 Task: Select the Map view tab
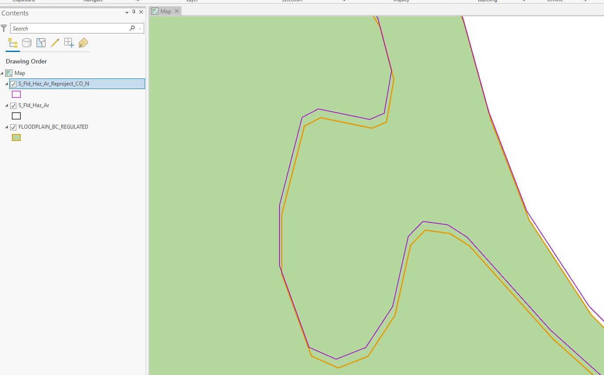(165, 11)
